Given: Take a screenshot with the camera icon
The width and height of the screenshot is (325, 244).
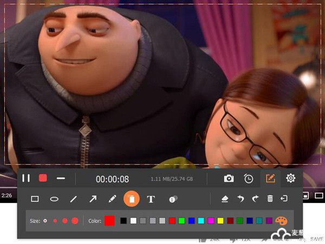Looking at the screenshot, I should (x=229, y=178).
